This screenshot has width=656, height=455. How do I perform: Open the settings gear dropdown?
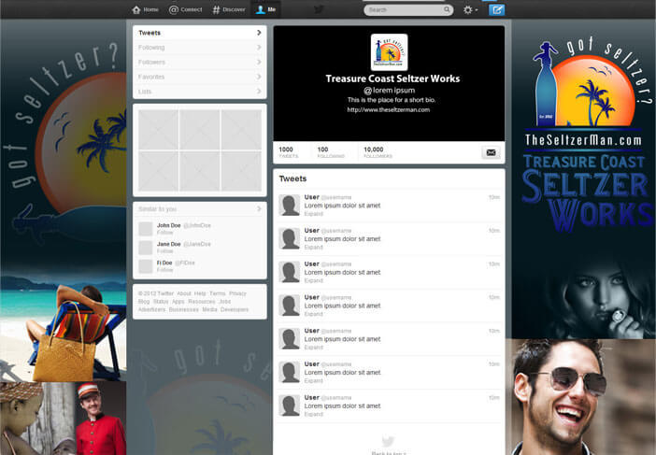click(470, 9)
